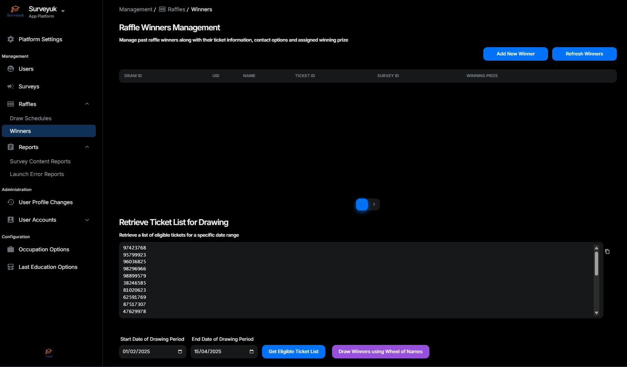Click the Platform Settings gear icon

[x=10, y=39]
